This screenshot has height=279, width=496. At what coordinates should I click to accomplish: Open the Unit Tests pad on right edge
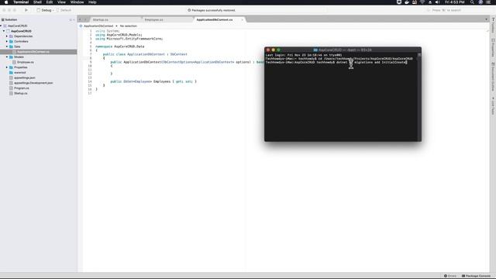pyautogui.click(x=493, y=106)
